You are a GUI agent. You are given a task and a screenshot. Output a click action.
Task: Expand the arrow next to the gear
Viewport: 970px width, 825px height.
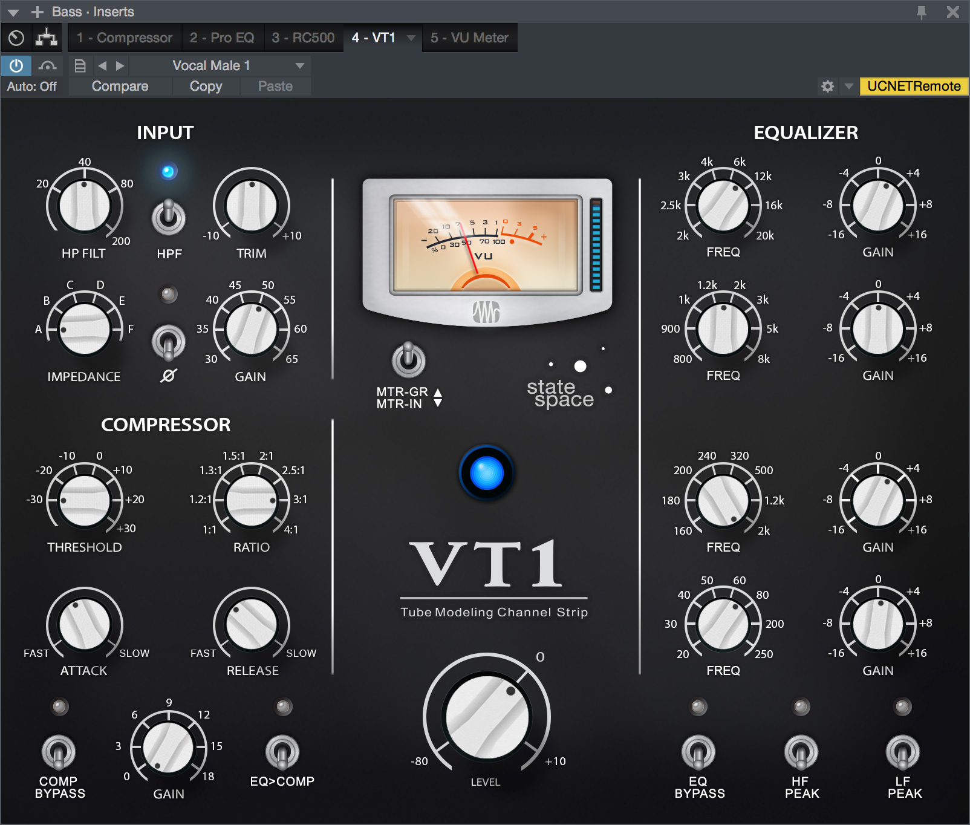(848, 86)
